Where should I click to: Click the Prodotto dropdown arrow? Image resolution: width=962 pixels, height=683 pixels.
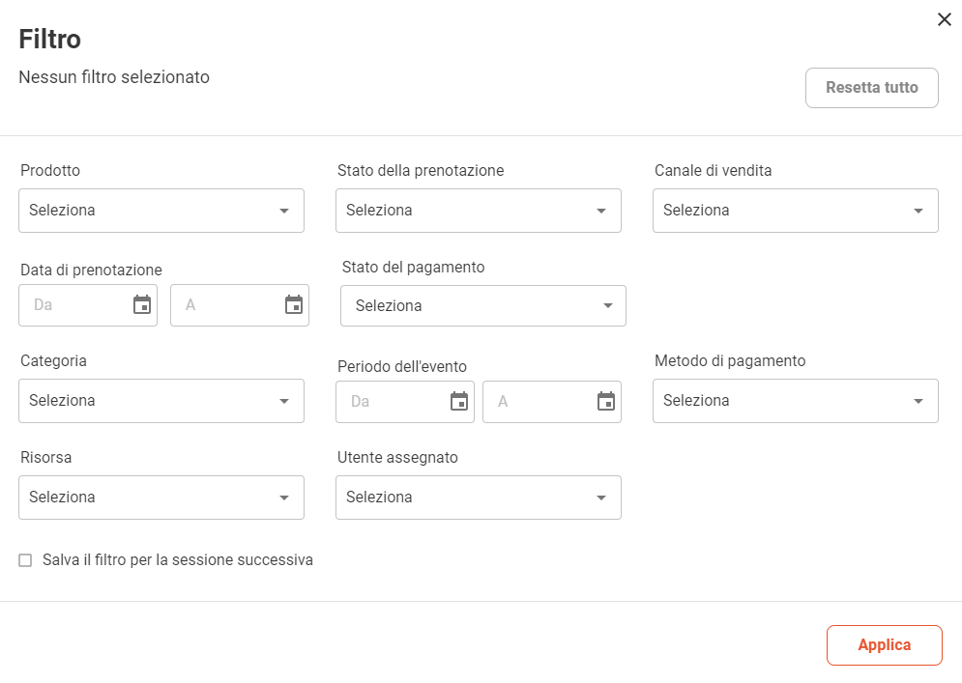coord(284,211)
